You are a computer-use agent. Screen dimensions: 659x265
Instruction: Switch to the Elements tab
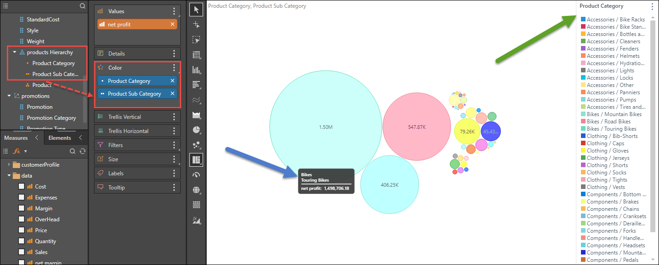tap(60, 138)
